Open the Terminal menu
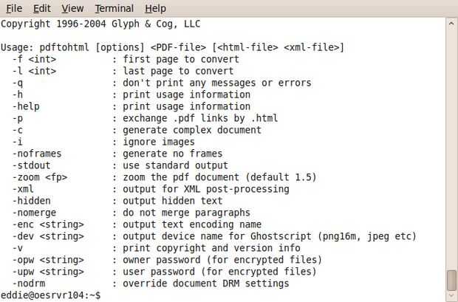The width and height of the screenshot is (458, 302). (114, 8)
